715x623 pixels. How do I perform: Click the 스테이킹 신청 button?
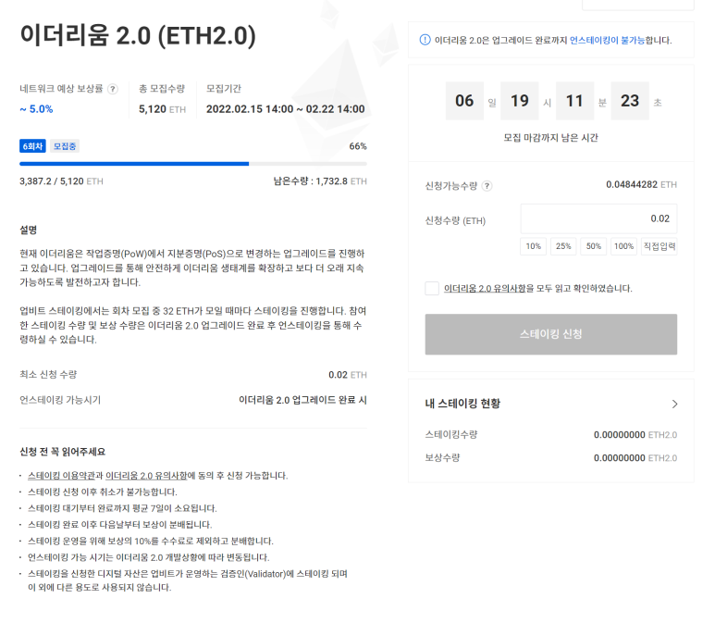click(x=551, y=334)
